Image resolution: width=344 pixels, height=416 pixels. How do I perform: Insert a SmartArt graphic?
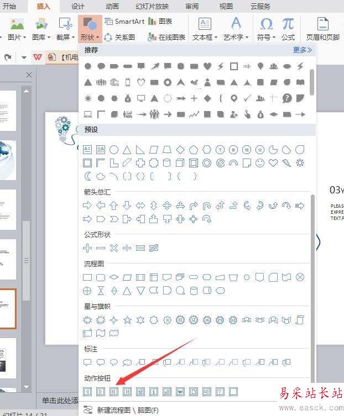[124, 21]
